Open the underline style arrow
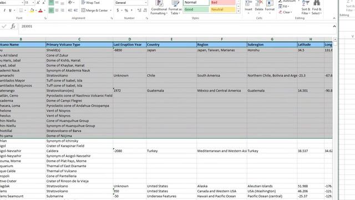355x200 pixels. pos(14,11)
